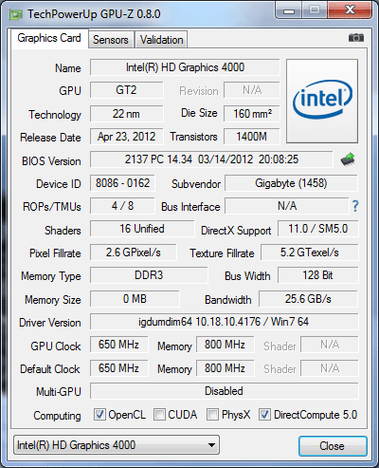Viewport: 379px width, 468px height.
Task: Toggle the OpenCL checkbox
Action: [99, 415]
